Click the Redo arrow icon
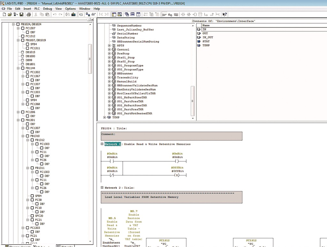The image size is (327, 247). (60, 14)
